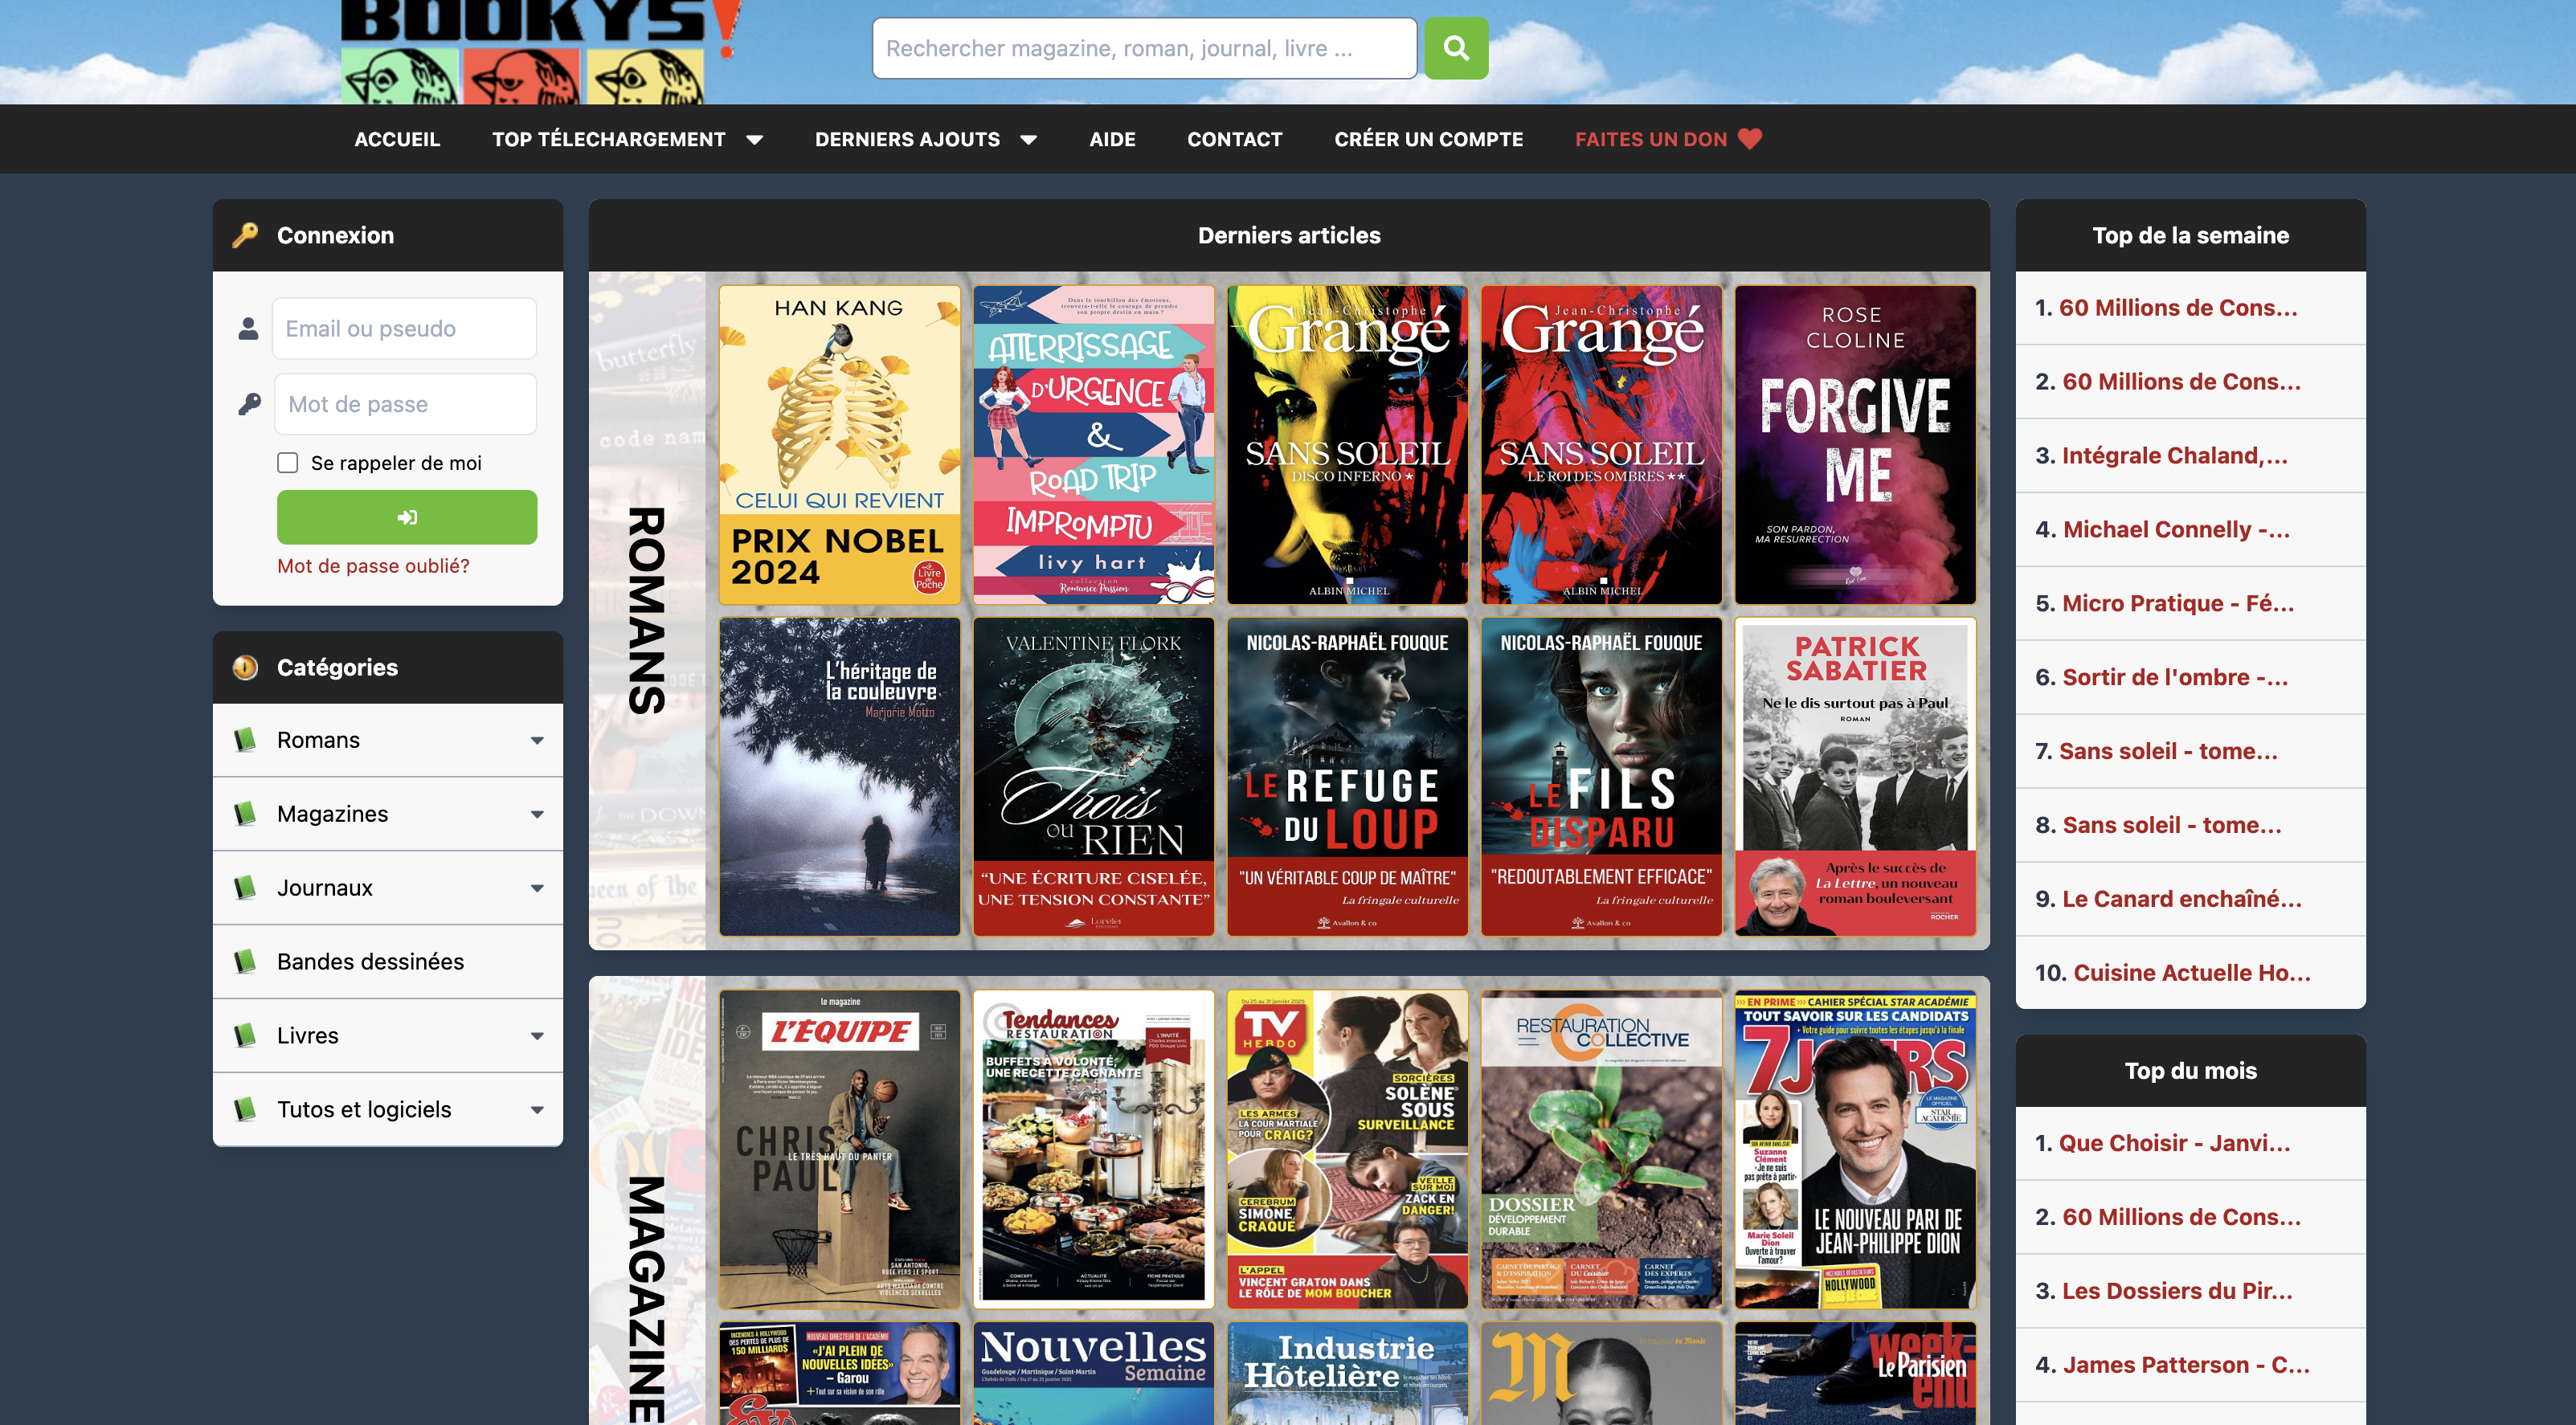
Task: Open James Patterson in Top du mois
Action: pyautogui.click(x=2186, y=1366)
